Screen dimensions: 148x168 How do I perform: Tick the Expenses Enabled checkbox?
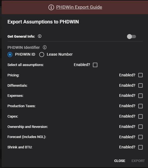coord(140,96)
